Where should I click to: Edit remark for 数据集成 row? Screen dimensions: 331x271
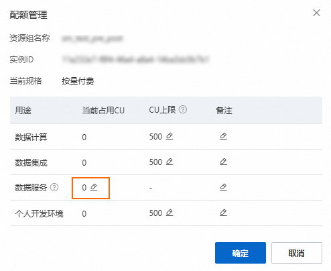click(223, 162)
